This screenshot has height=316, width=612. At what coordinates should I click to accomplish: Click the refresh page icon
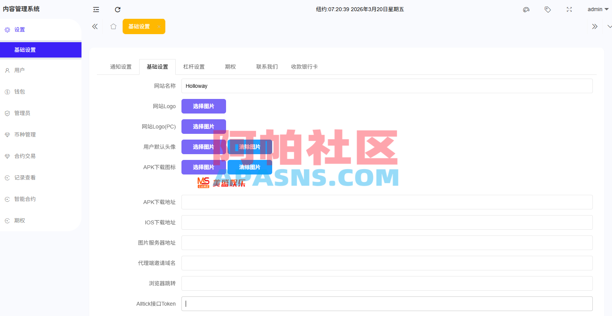pyautogui.click(x=118, y=10)
